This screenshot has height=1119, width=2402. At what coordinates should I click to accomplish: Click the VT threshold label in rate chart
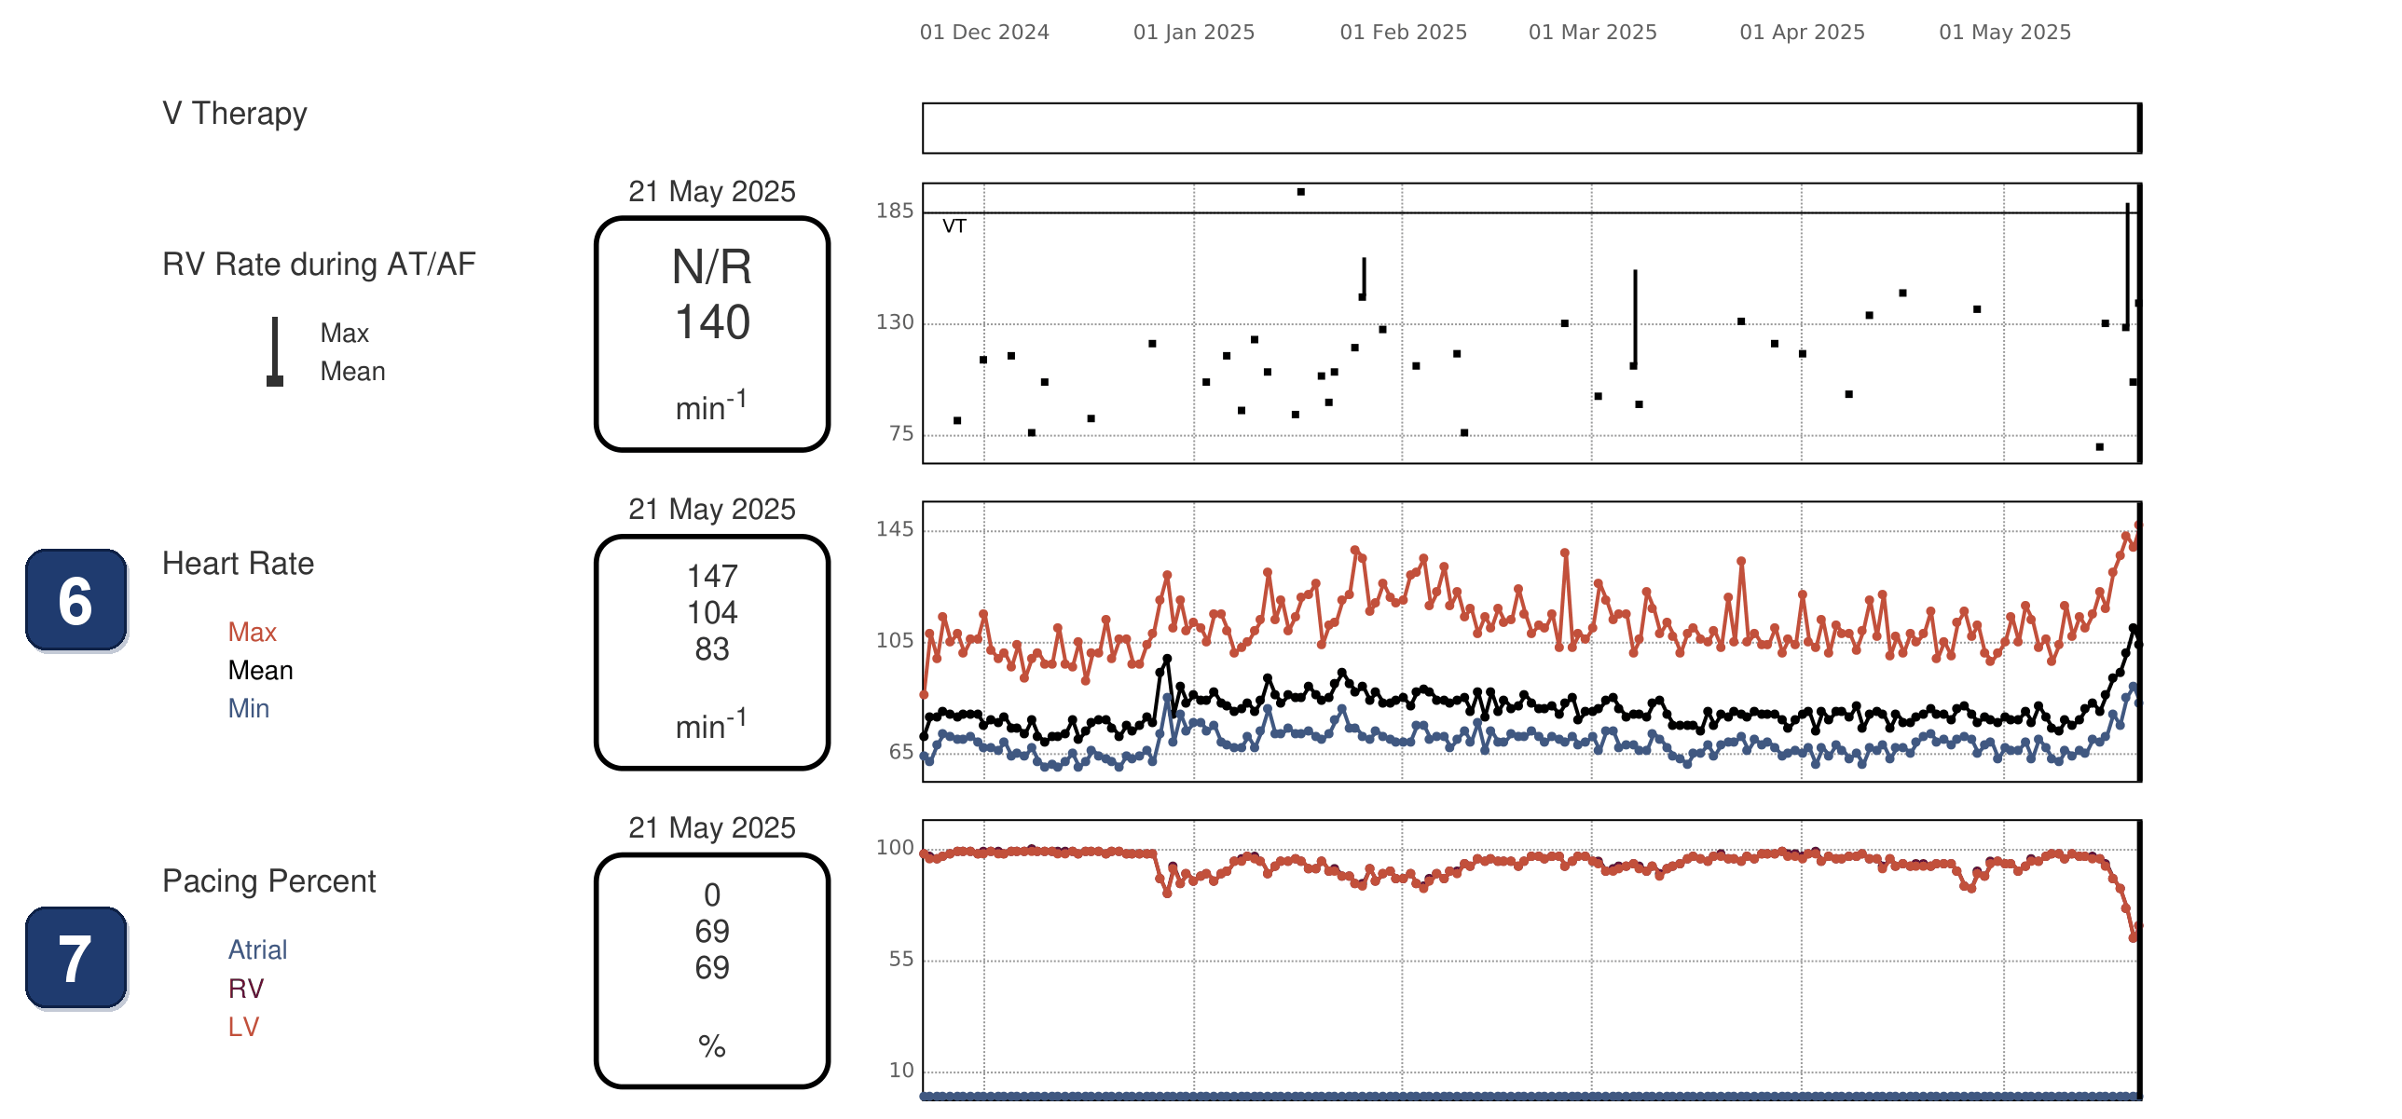(954, 225)
